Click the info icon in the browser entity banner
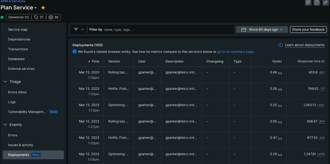Image resolution: width=330 pixels, height=164 pixels. point(75,51)
